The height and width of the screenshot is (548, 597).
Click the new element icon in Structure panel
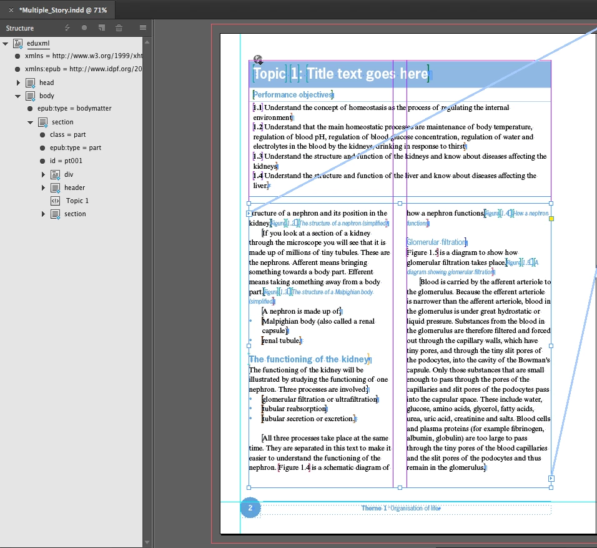click(102, 27)
